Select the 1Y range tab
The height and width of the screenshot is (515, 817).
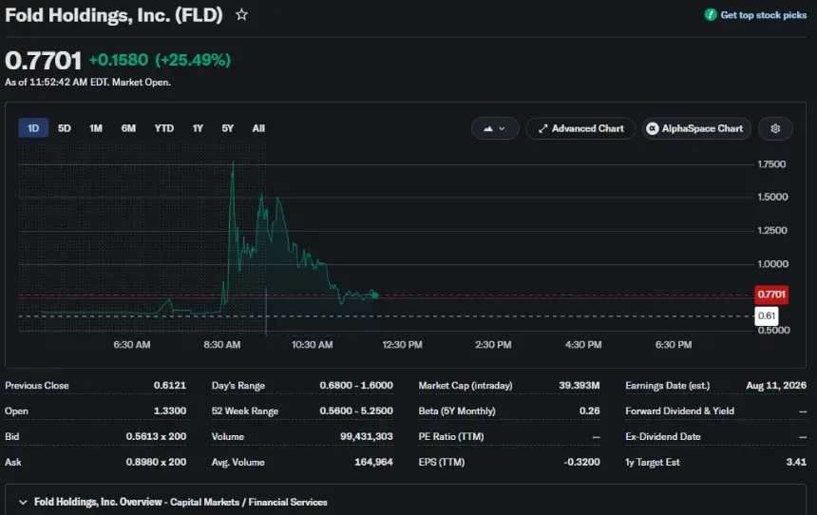198,128
